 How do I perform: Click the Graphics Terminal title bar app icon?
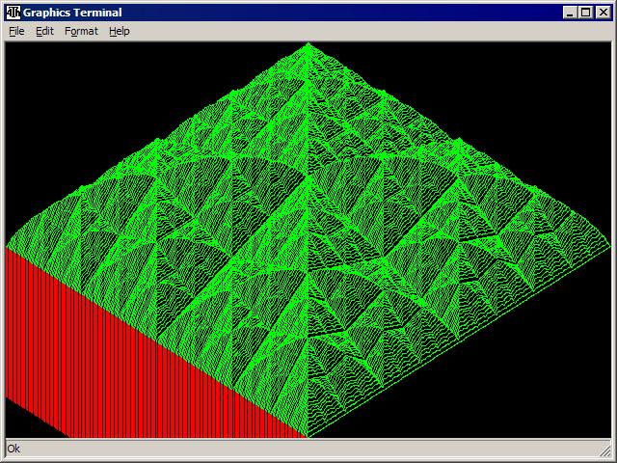[13, 13]
